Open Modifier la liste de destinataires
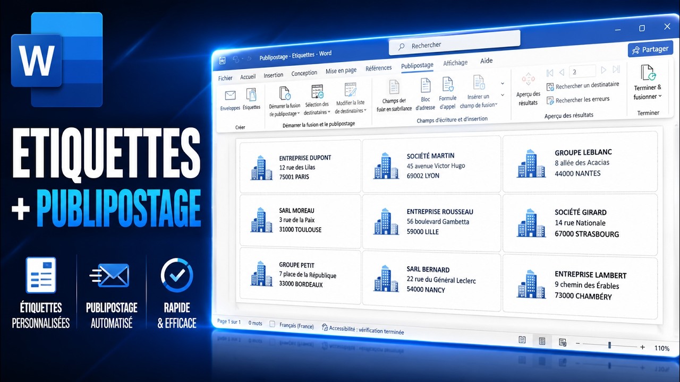The image size is (680, 382). point(350,98)
